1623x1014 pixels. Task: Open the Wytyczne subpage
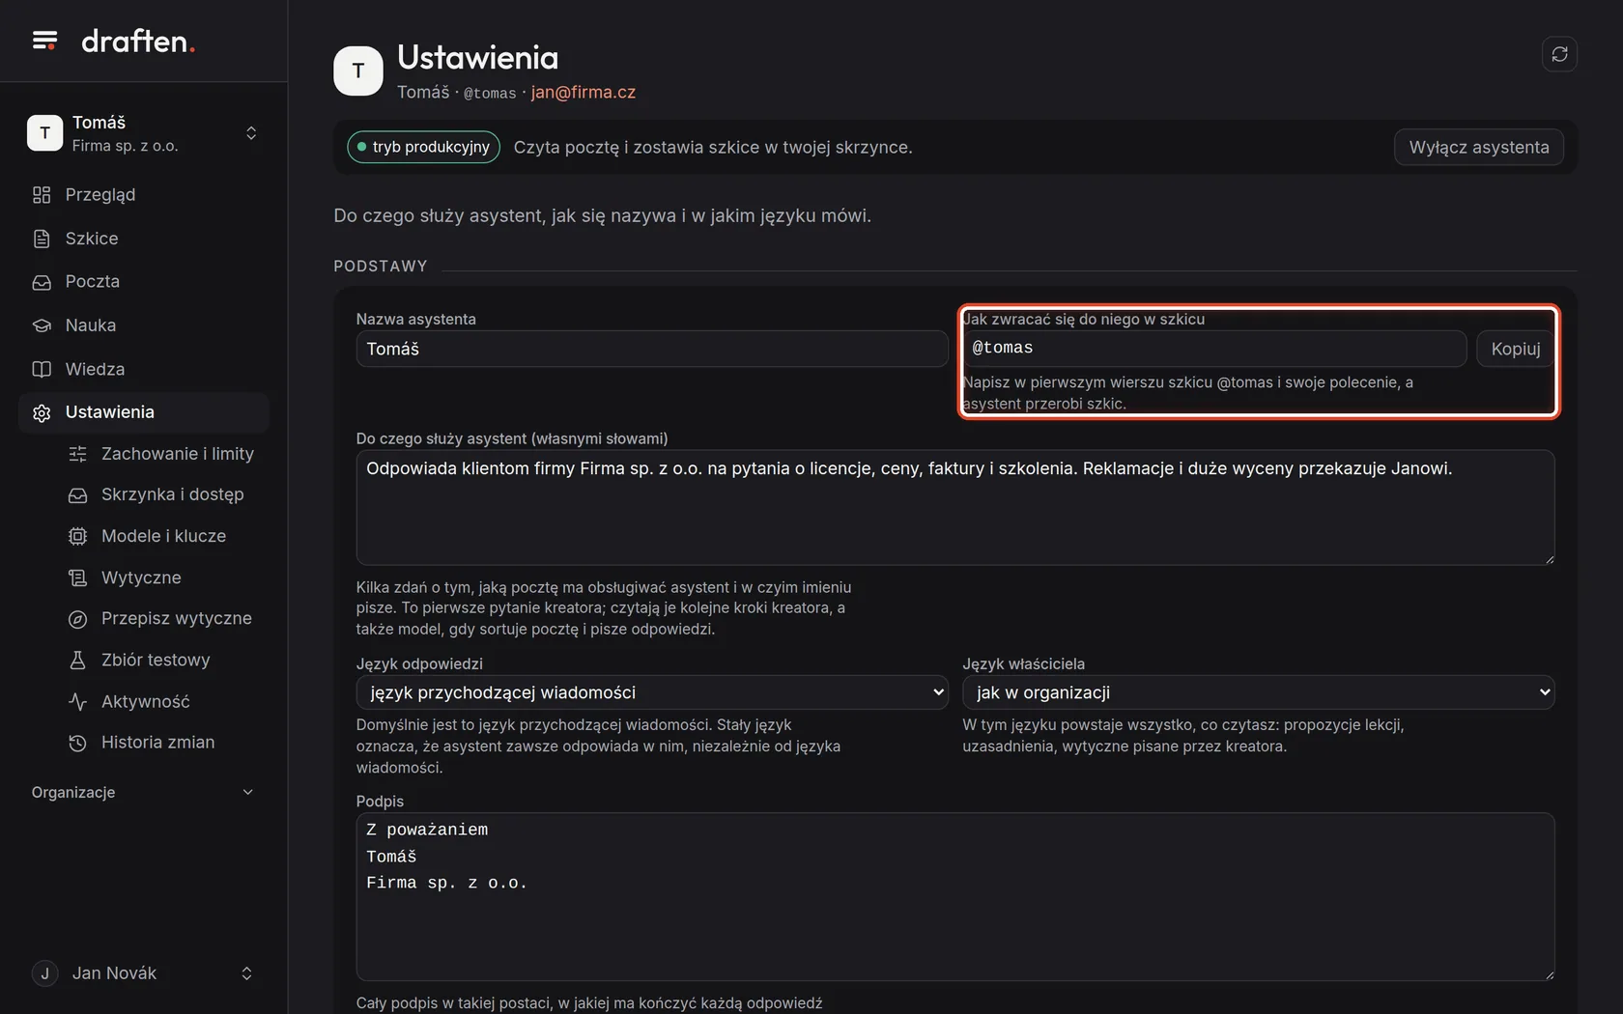coord(161,577)
